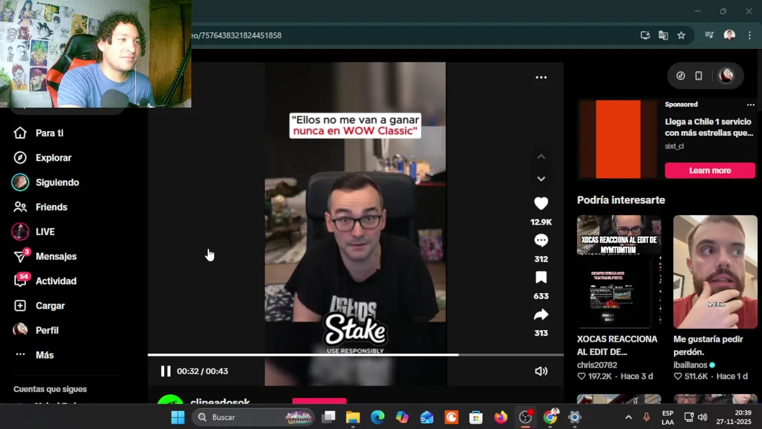This screenshot has width=762, height=429.
Task: Click install app icon in address bar
Action: click(x=645, y=35)
